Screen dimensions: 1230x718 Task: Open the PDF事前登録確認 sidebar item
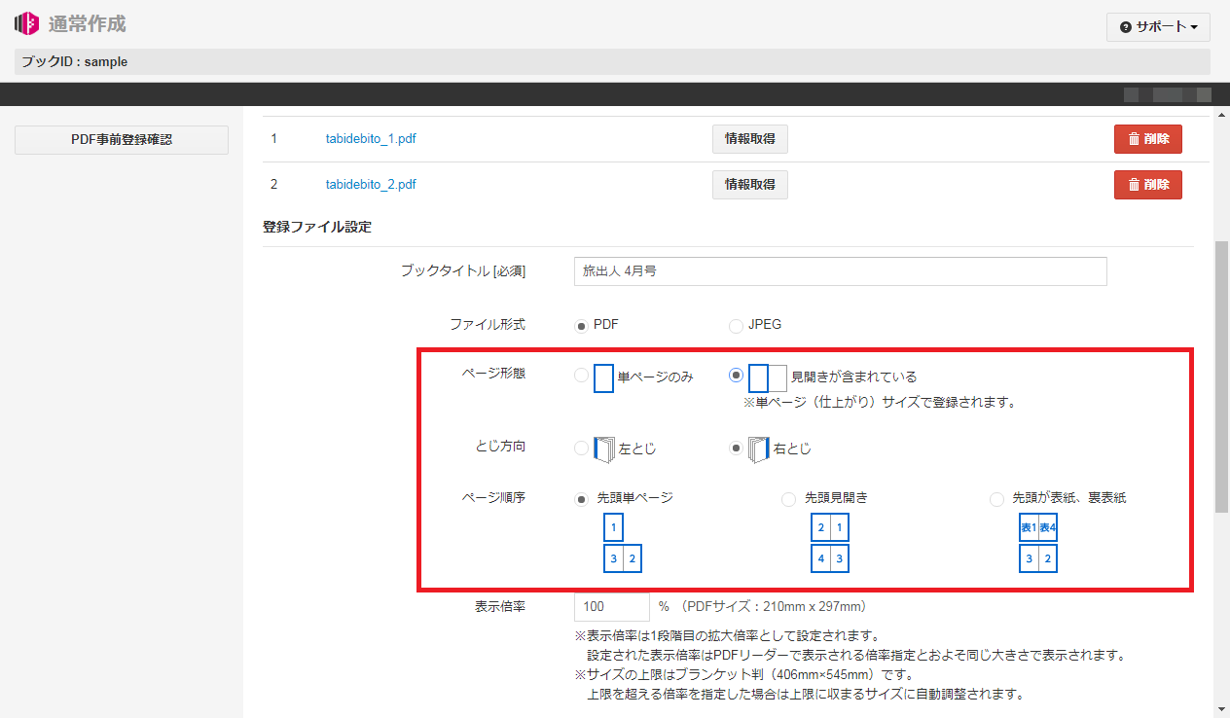(122, 140)
